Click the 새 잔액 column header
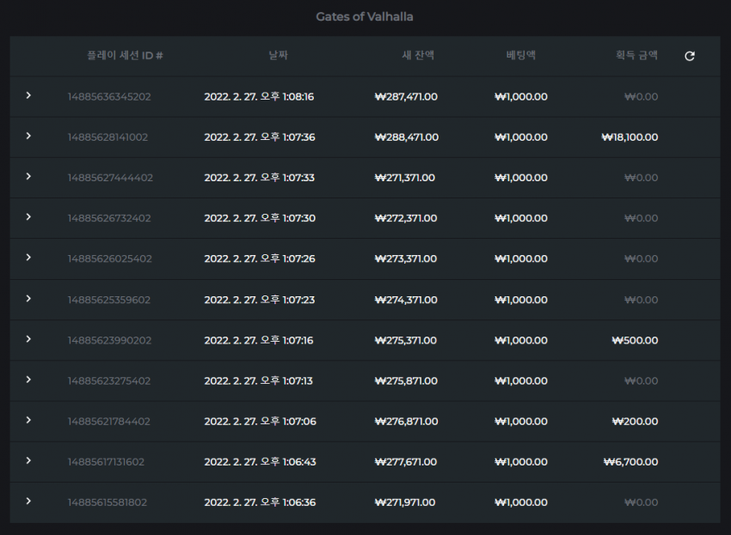Image resolution: width=731 pixels, height=535 pixels. coord(418,56)
